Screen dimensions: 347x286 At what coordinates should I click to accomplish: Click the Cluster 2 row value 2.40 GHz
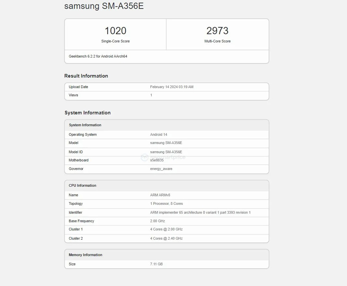(x=166, y=239)
